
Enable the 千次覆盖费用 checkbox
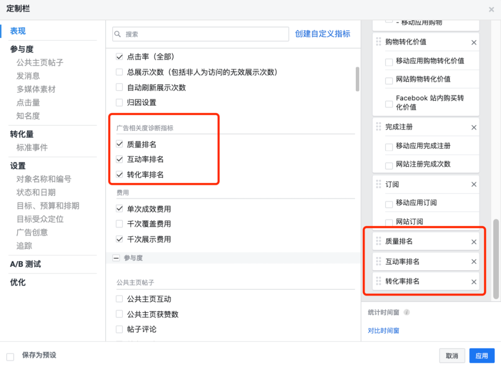point(119,224)
